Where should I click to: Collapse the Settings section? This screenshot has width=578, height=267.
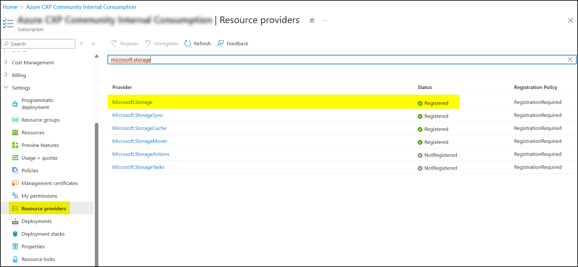point(6,87)
